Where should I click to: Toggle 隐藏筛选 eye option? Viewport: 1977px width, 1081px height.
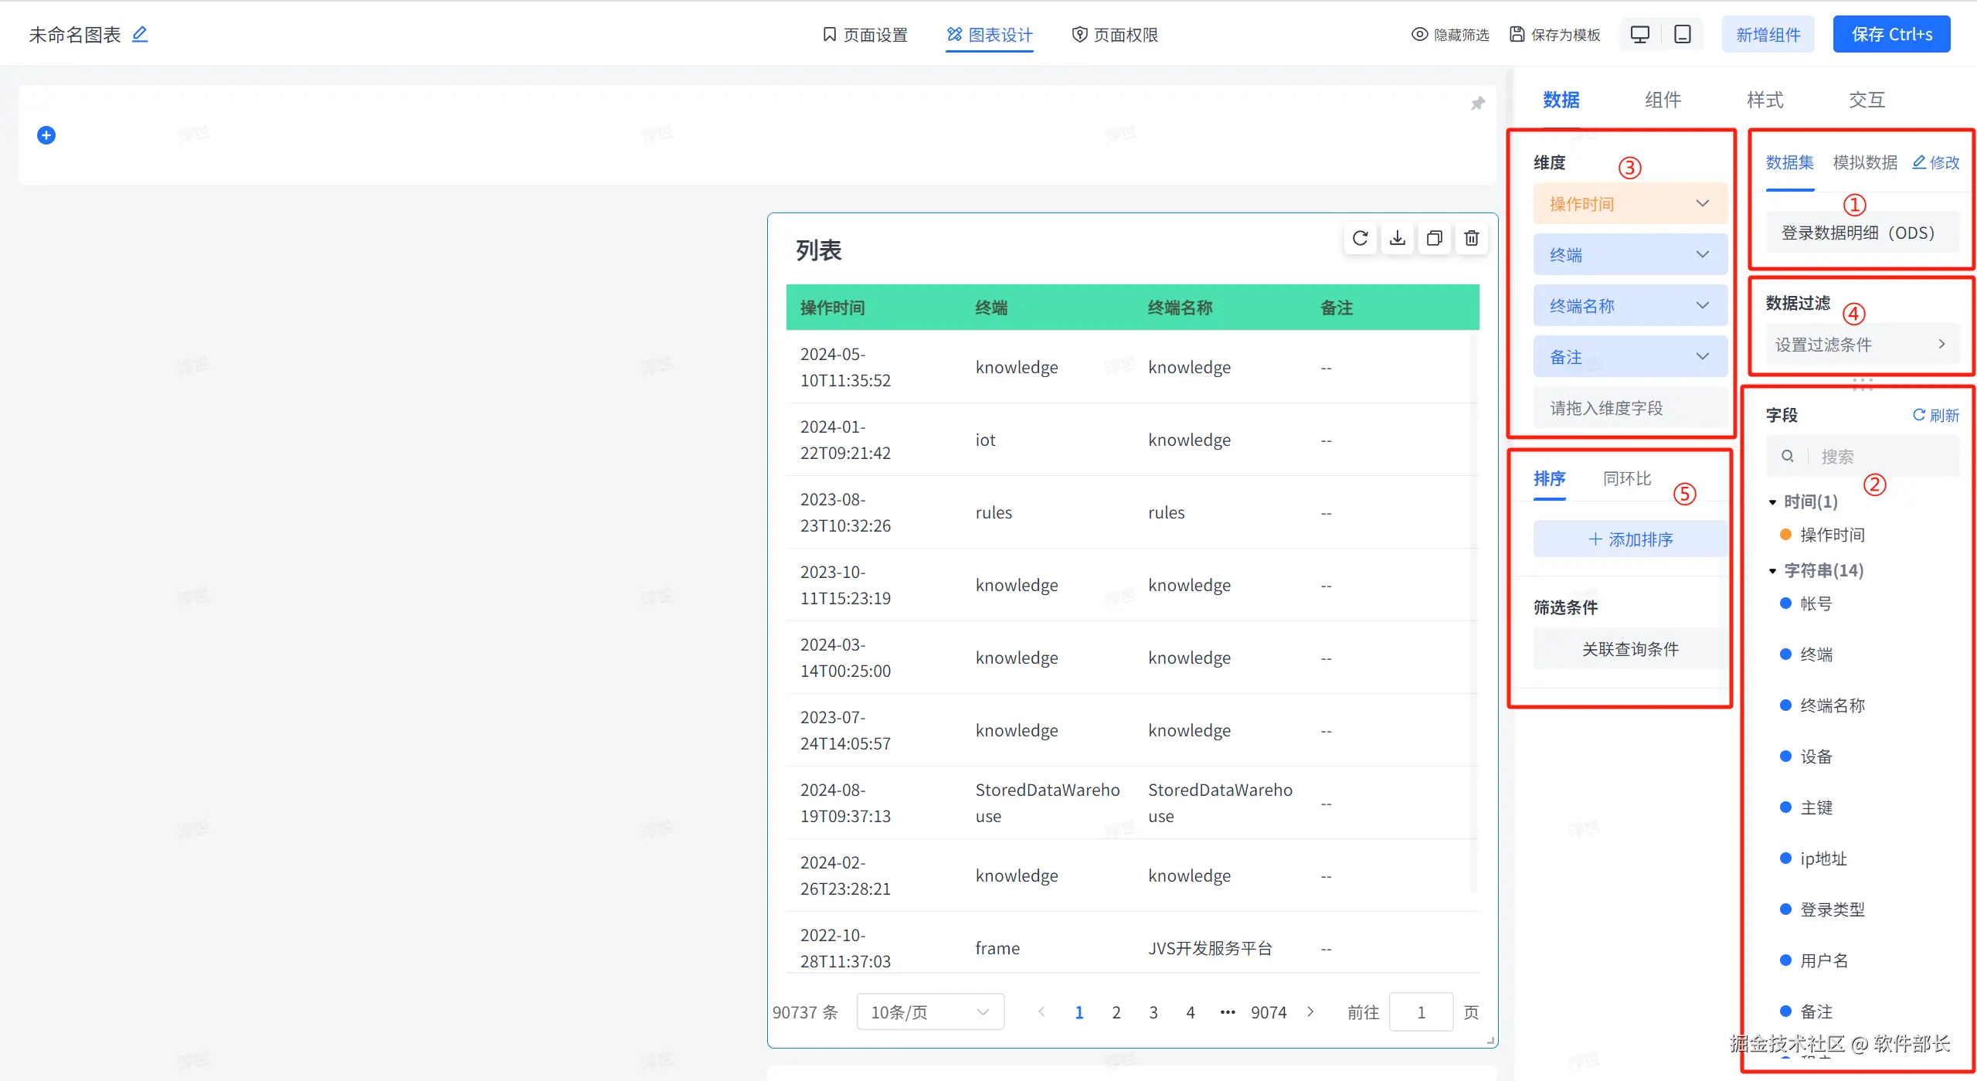coord(1450,35)
